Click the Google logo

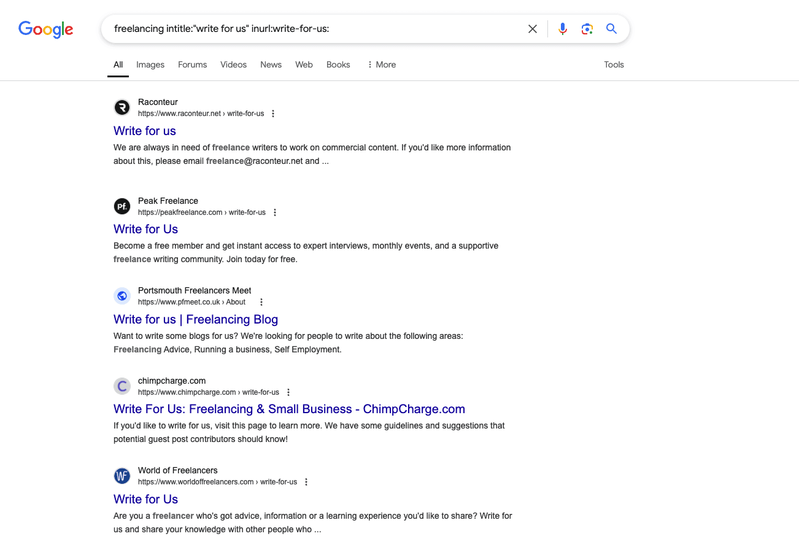tap(45, 29)
